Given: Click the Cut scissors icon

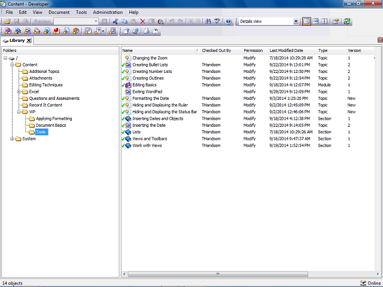Looking at the screenshot, I should pyautogui.click(x=115, y=22).
